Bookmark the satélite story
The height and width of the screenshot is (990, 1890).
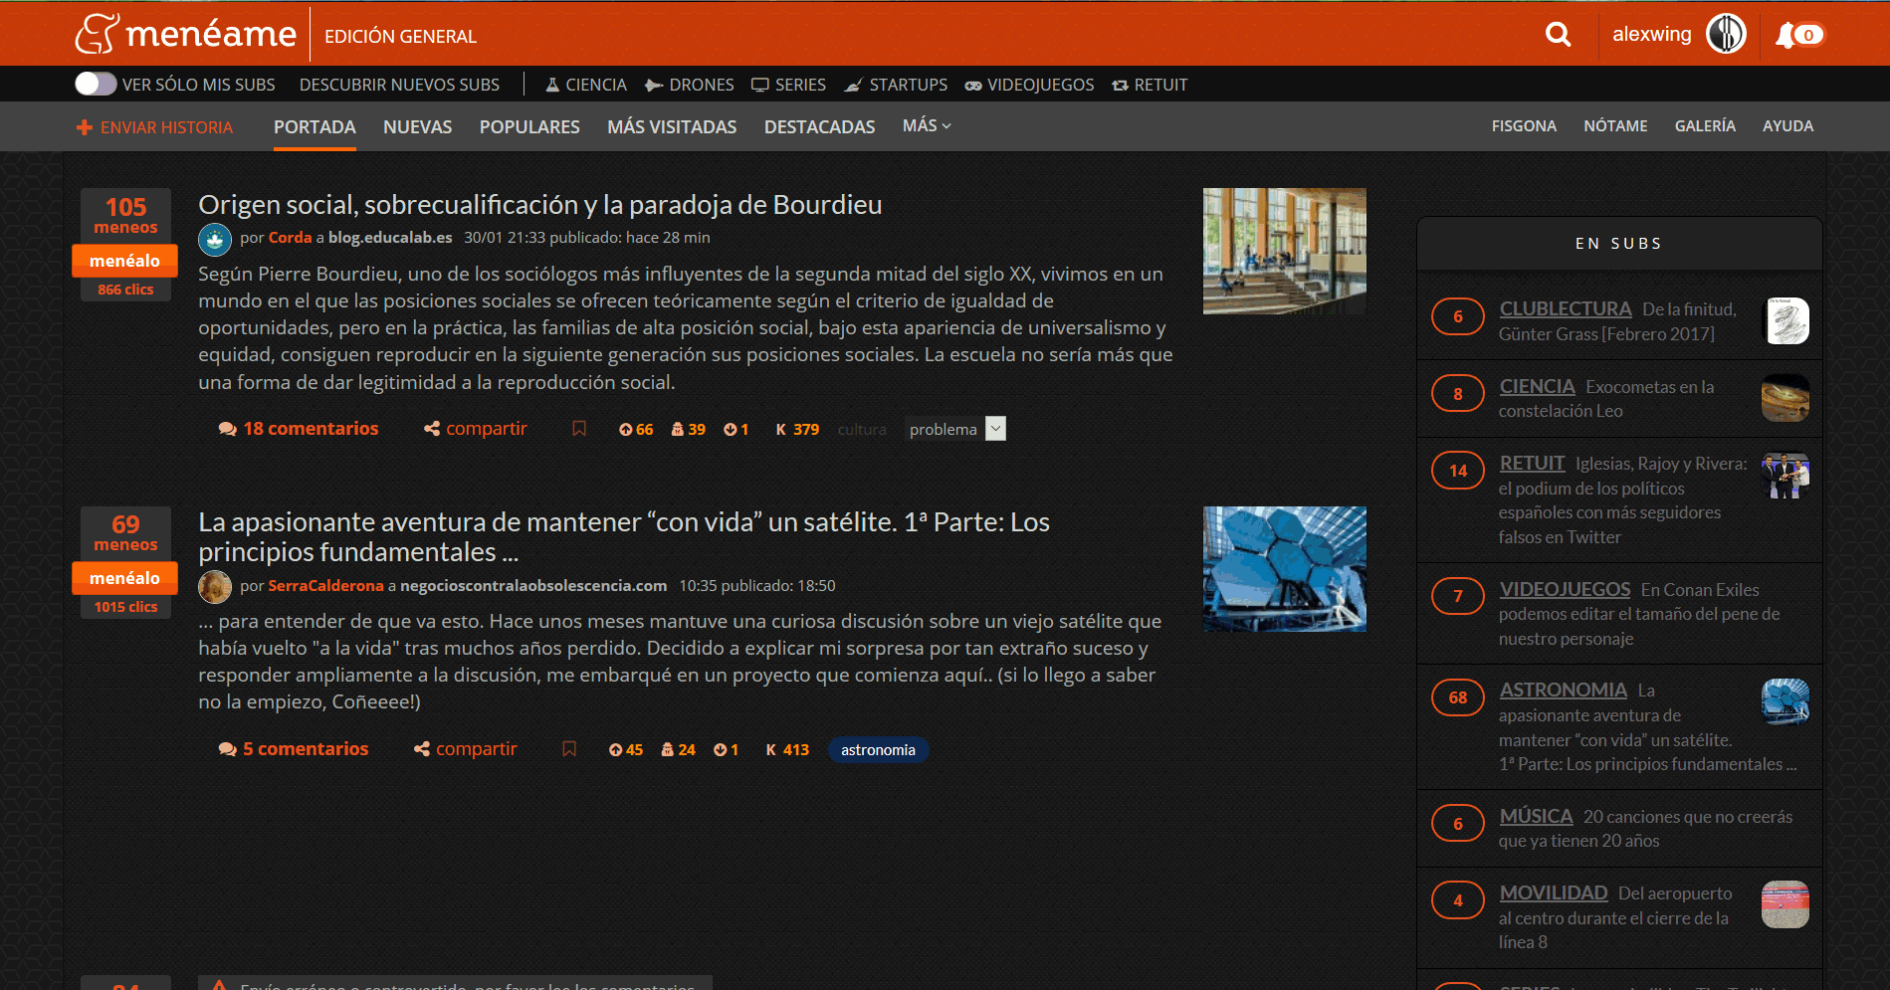[x=569, y=749]
